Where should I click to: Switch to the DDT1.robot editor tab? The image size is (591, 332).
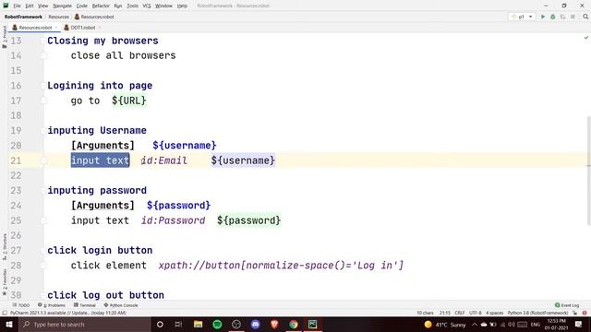point(83,28)
